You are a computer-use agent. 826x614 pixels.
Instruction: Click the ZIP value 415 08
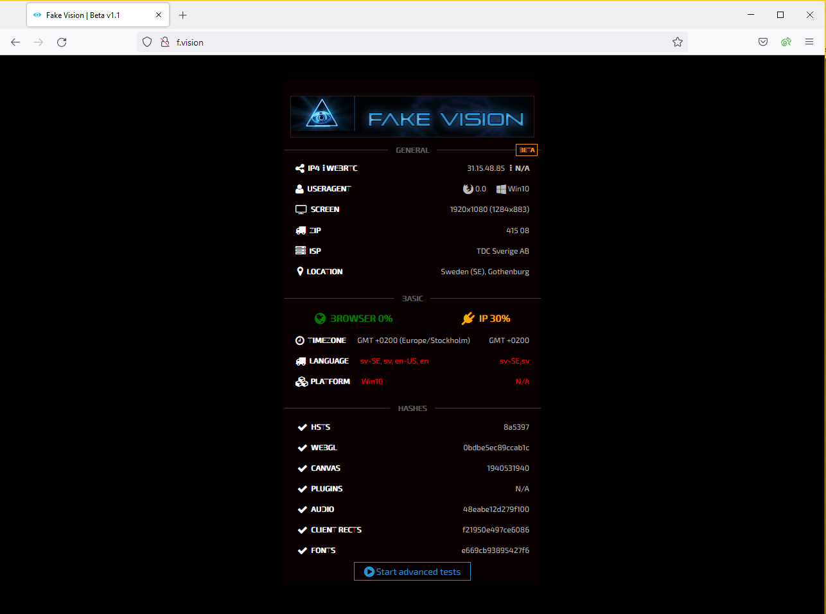click(518, 231)
